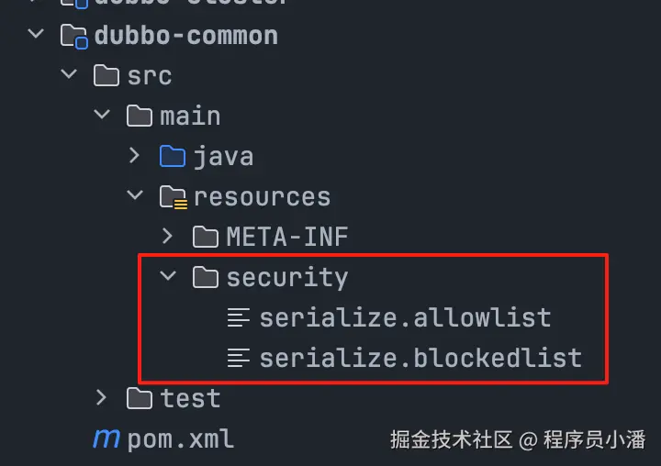This screenshot has width=661, height=466.
Task: Expand the META-INF folder chevron
Action: tap(167, 236)
